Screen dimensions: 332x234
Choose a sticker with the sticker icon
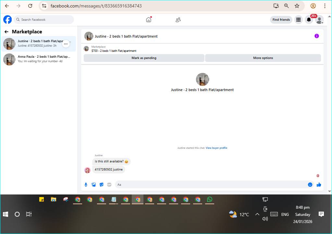click(102, 184)
